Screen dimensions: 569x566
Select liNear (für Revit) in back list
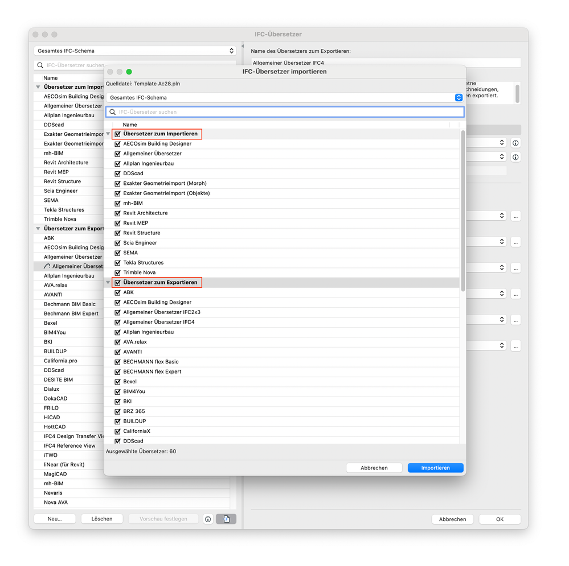click(69, 465)
